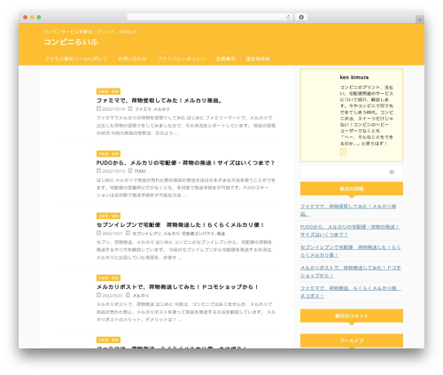Open the 免責事項 menu item
The height and width of the screenshot is (375, 443).
226,59
